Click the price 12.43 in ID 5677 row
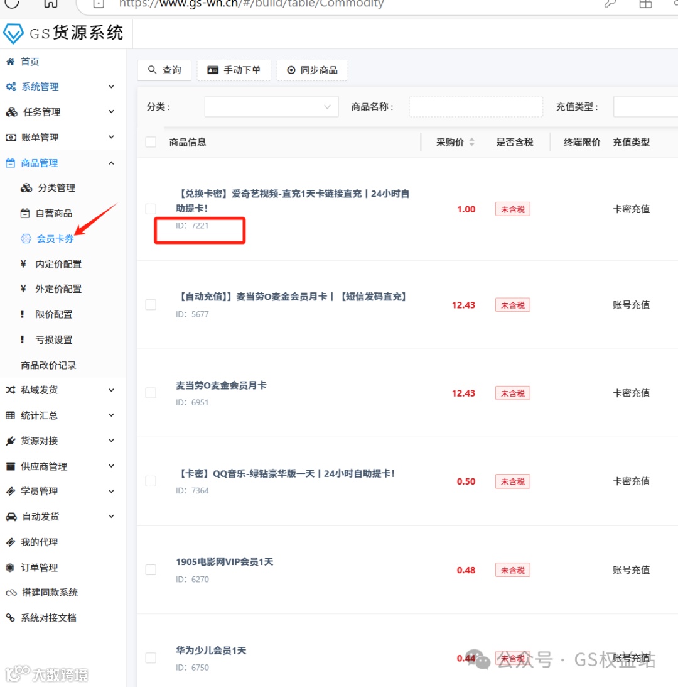 (x=463, y=305)
